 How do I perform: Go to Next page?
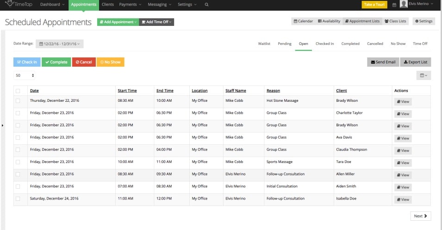tap(421, 216)
